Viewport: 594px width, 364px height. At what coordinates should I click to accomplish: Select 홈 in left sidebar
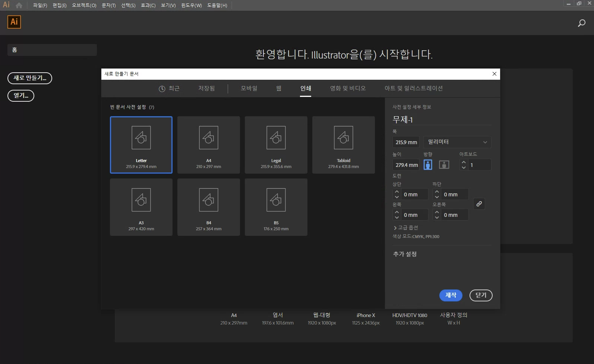(x=52, y=50)
